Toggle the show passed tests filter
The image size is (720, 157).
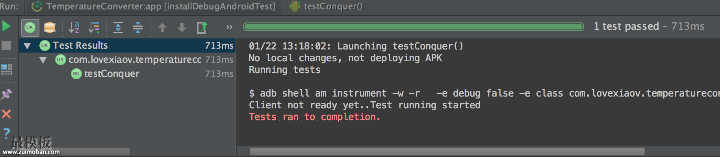30,27
